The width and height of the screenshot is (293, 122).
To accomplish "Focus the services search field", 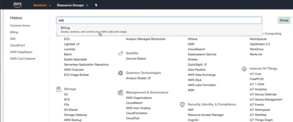I will 159,20.
